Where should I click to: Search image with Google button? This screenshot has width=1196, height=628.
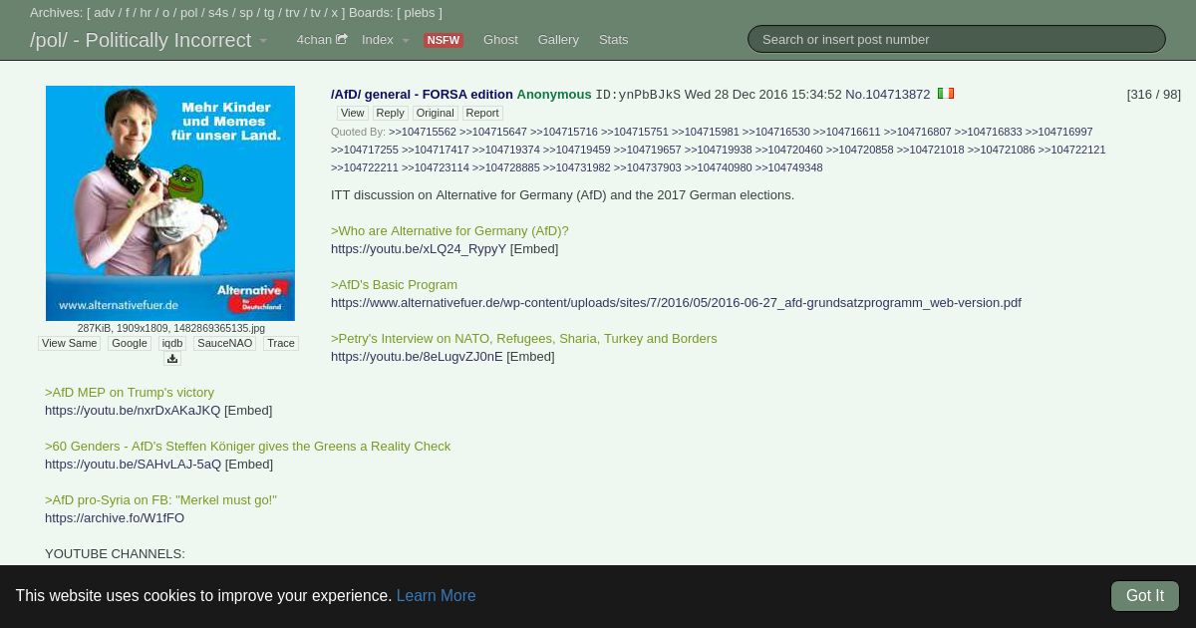coord(130,343)
